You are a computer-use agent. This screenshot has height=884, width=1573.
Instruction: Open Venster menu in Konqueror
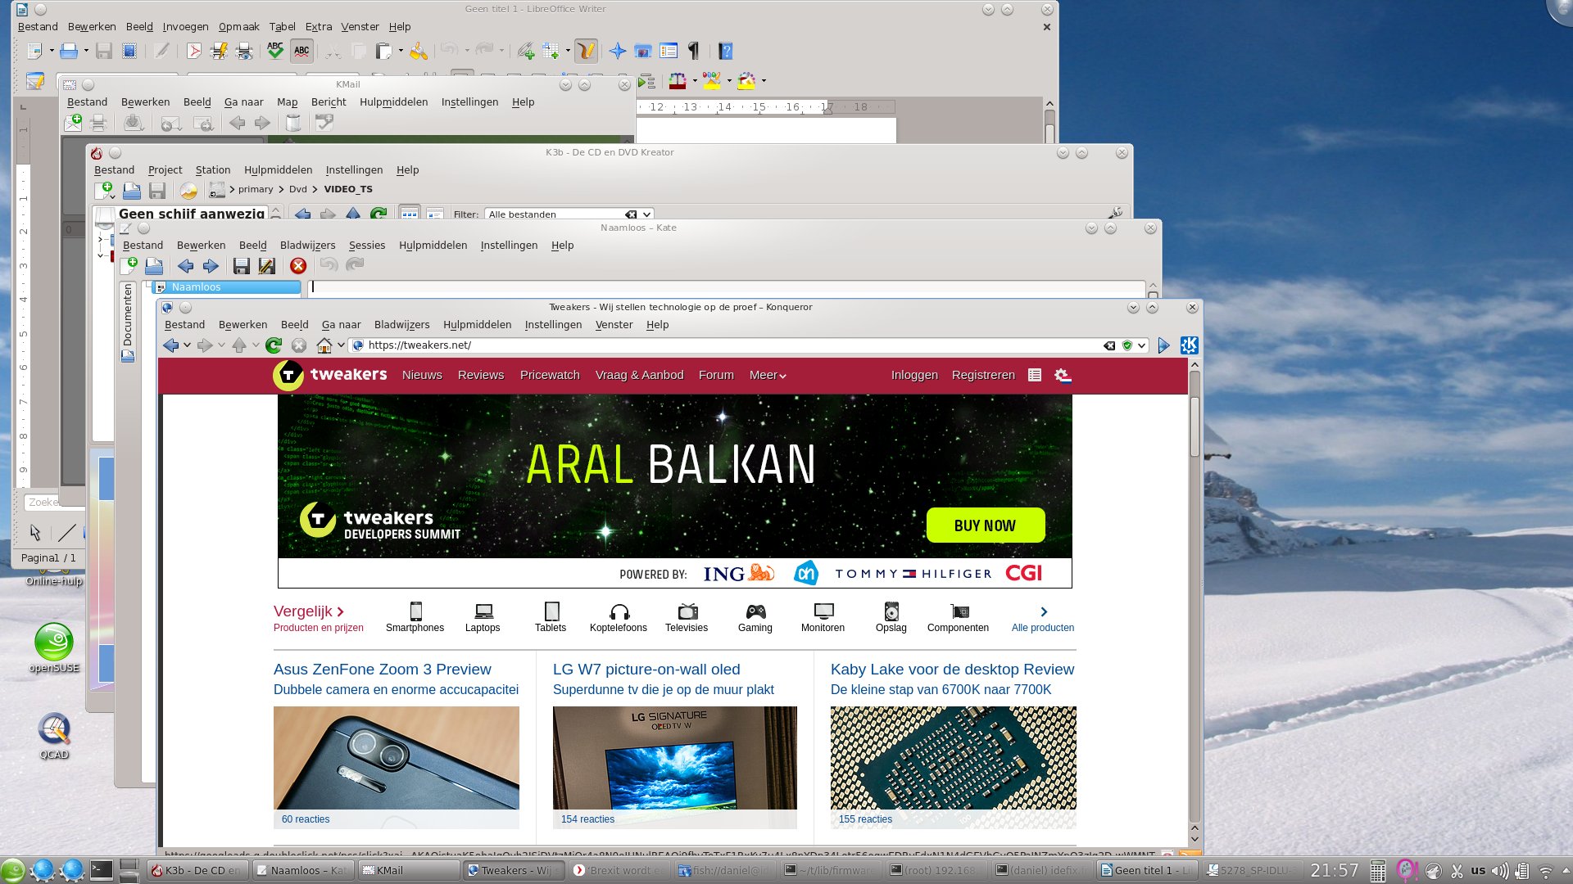tap(614, 324)
